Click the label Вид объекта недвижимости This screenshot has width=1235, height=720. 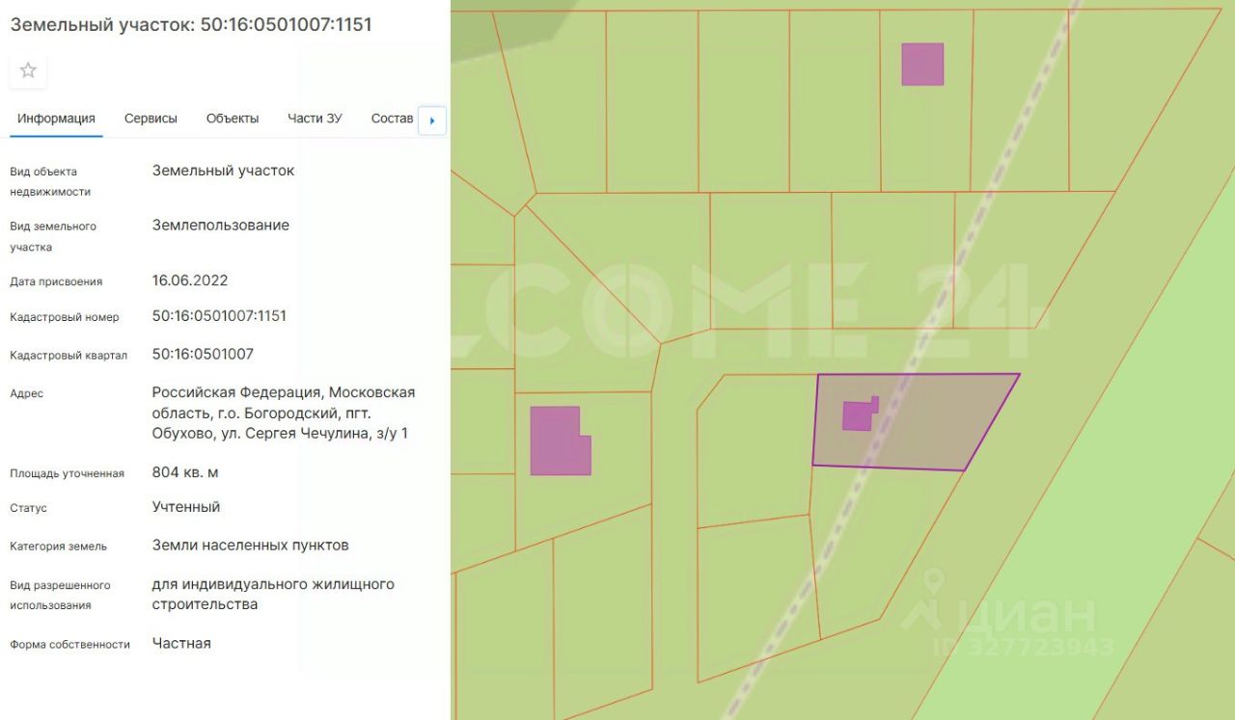[x=50, y=181]
